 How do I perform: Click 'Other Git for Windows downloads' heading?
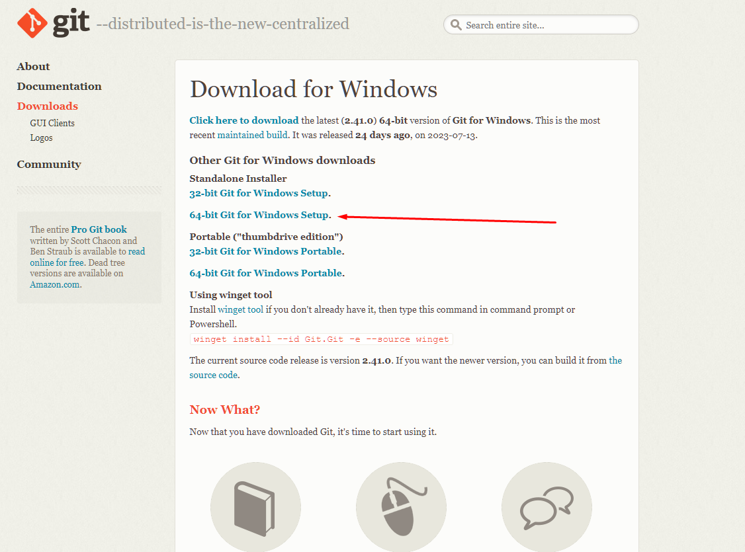click(283, 161)
